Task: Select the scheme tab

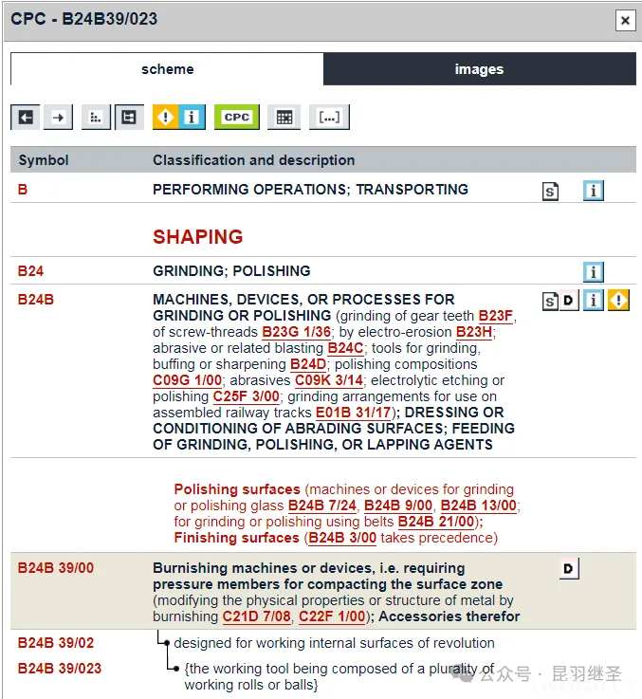Action: 167,69
